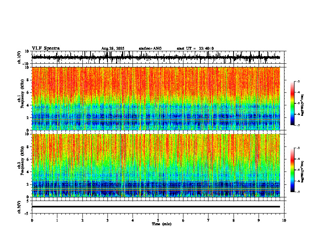The image size is (320, 247).
Task: Click the time axis tick label "5"
Action: 158,220
